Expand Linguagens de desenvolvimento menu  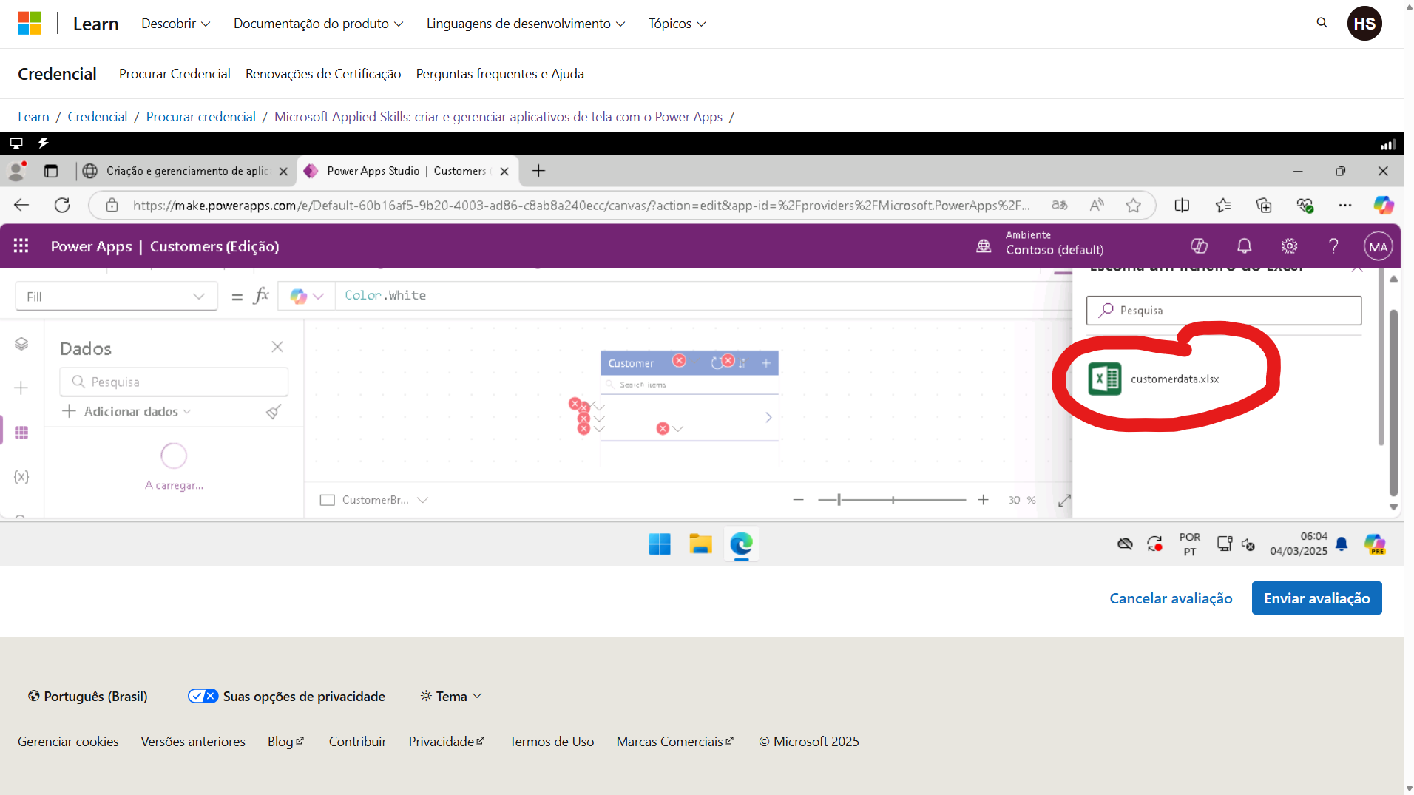pos(526,24)
